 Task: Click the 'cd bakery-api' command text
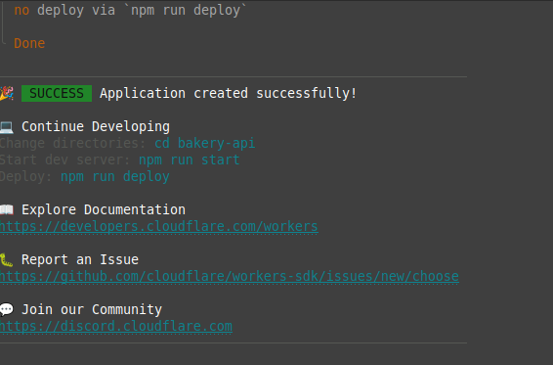click(x=204, y=143)
